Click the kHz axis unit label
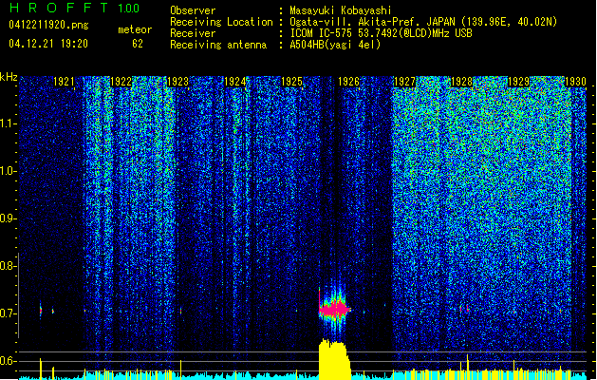The image size is (597, 380). coord(9,77)
